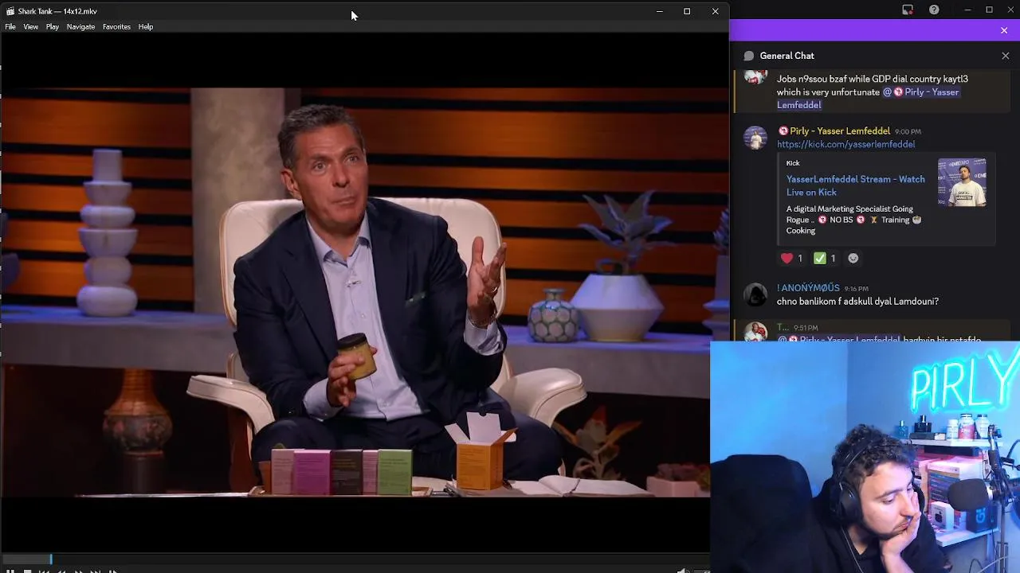The image size is (1020, 573).
Task: Open the Navigate menu
Action: [x=80, y=26]
